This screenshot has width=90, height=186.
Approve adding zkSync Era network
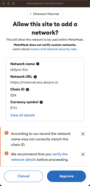66,176
